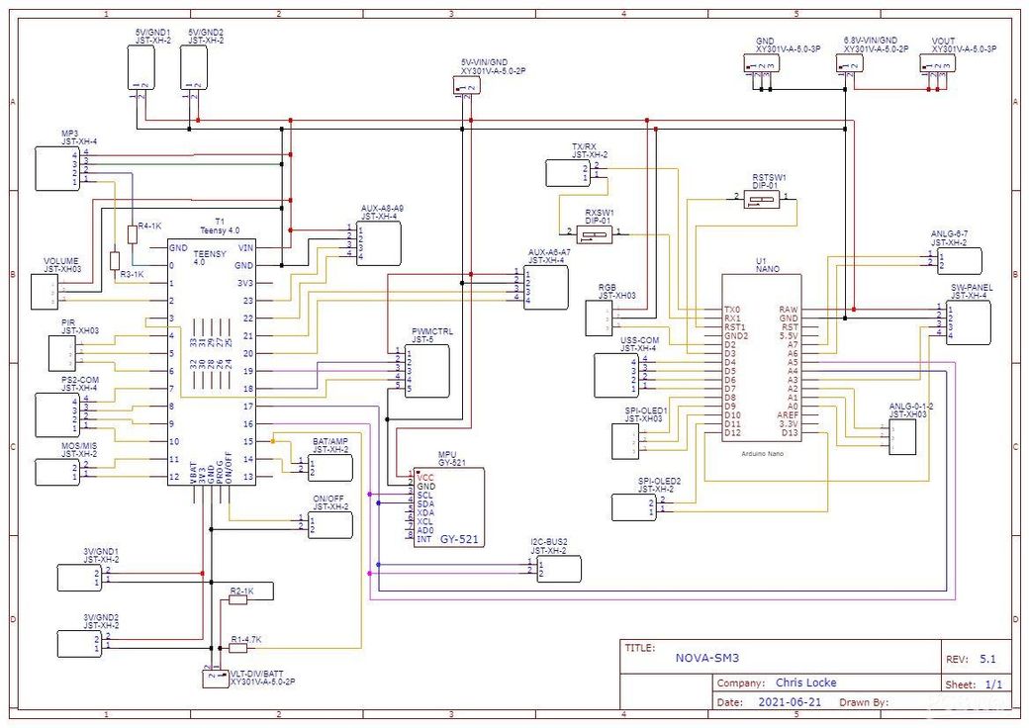This screenshot has height=728, width=1029.
Task: Select the 3V/GND1 connector label
Action: click(x=100, y=552)
